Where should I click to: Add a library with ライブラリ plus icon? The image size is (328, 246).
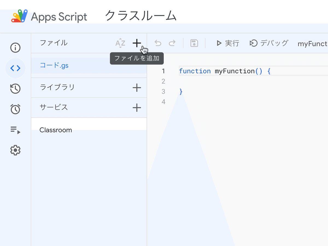pyautogui.click(x=137, y=88)
